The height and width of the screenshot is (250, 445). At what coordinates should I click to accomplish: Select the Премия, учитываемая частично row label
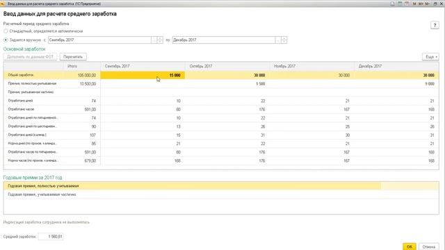31,92
